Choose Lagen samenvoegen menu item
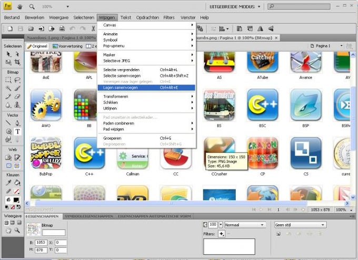Viewport: 358px width, 260px height. click(x=146, y=88)
